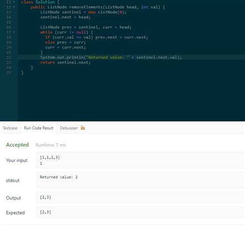The width and height of the screenshot is (245, 226).
Task: Click the Accepted status text
Action: point(18,145)
